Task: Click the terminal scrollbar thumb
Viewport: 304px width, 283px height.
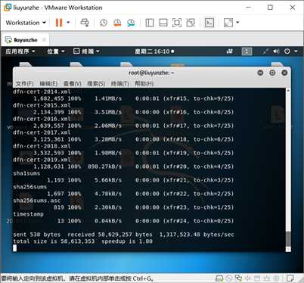Action: 288,238
